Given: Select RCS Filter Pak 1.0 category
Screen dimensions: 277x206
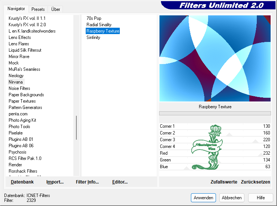Looking at the screenshot, I should coord(25,158).
